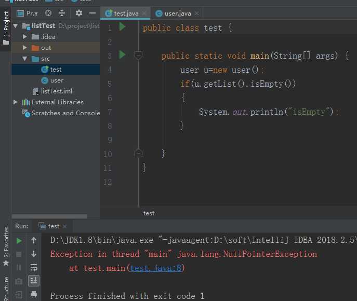This screenshot has width=357, height=301.
Task: Open the 2: Favorites tool window tab
Action: 6,246
